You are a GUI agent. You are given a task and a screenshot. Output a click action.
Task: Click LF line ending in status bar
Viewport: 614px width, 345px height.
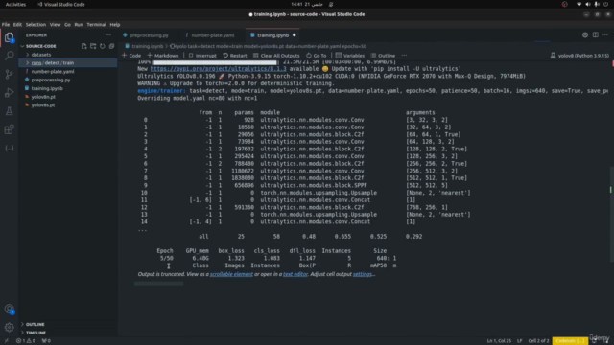pyautogui.click(x=519, y=341)
